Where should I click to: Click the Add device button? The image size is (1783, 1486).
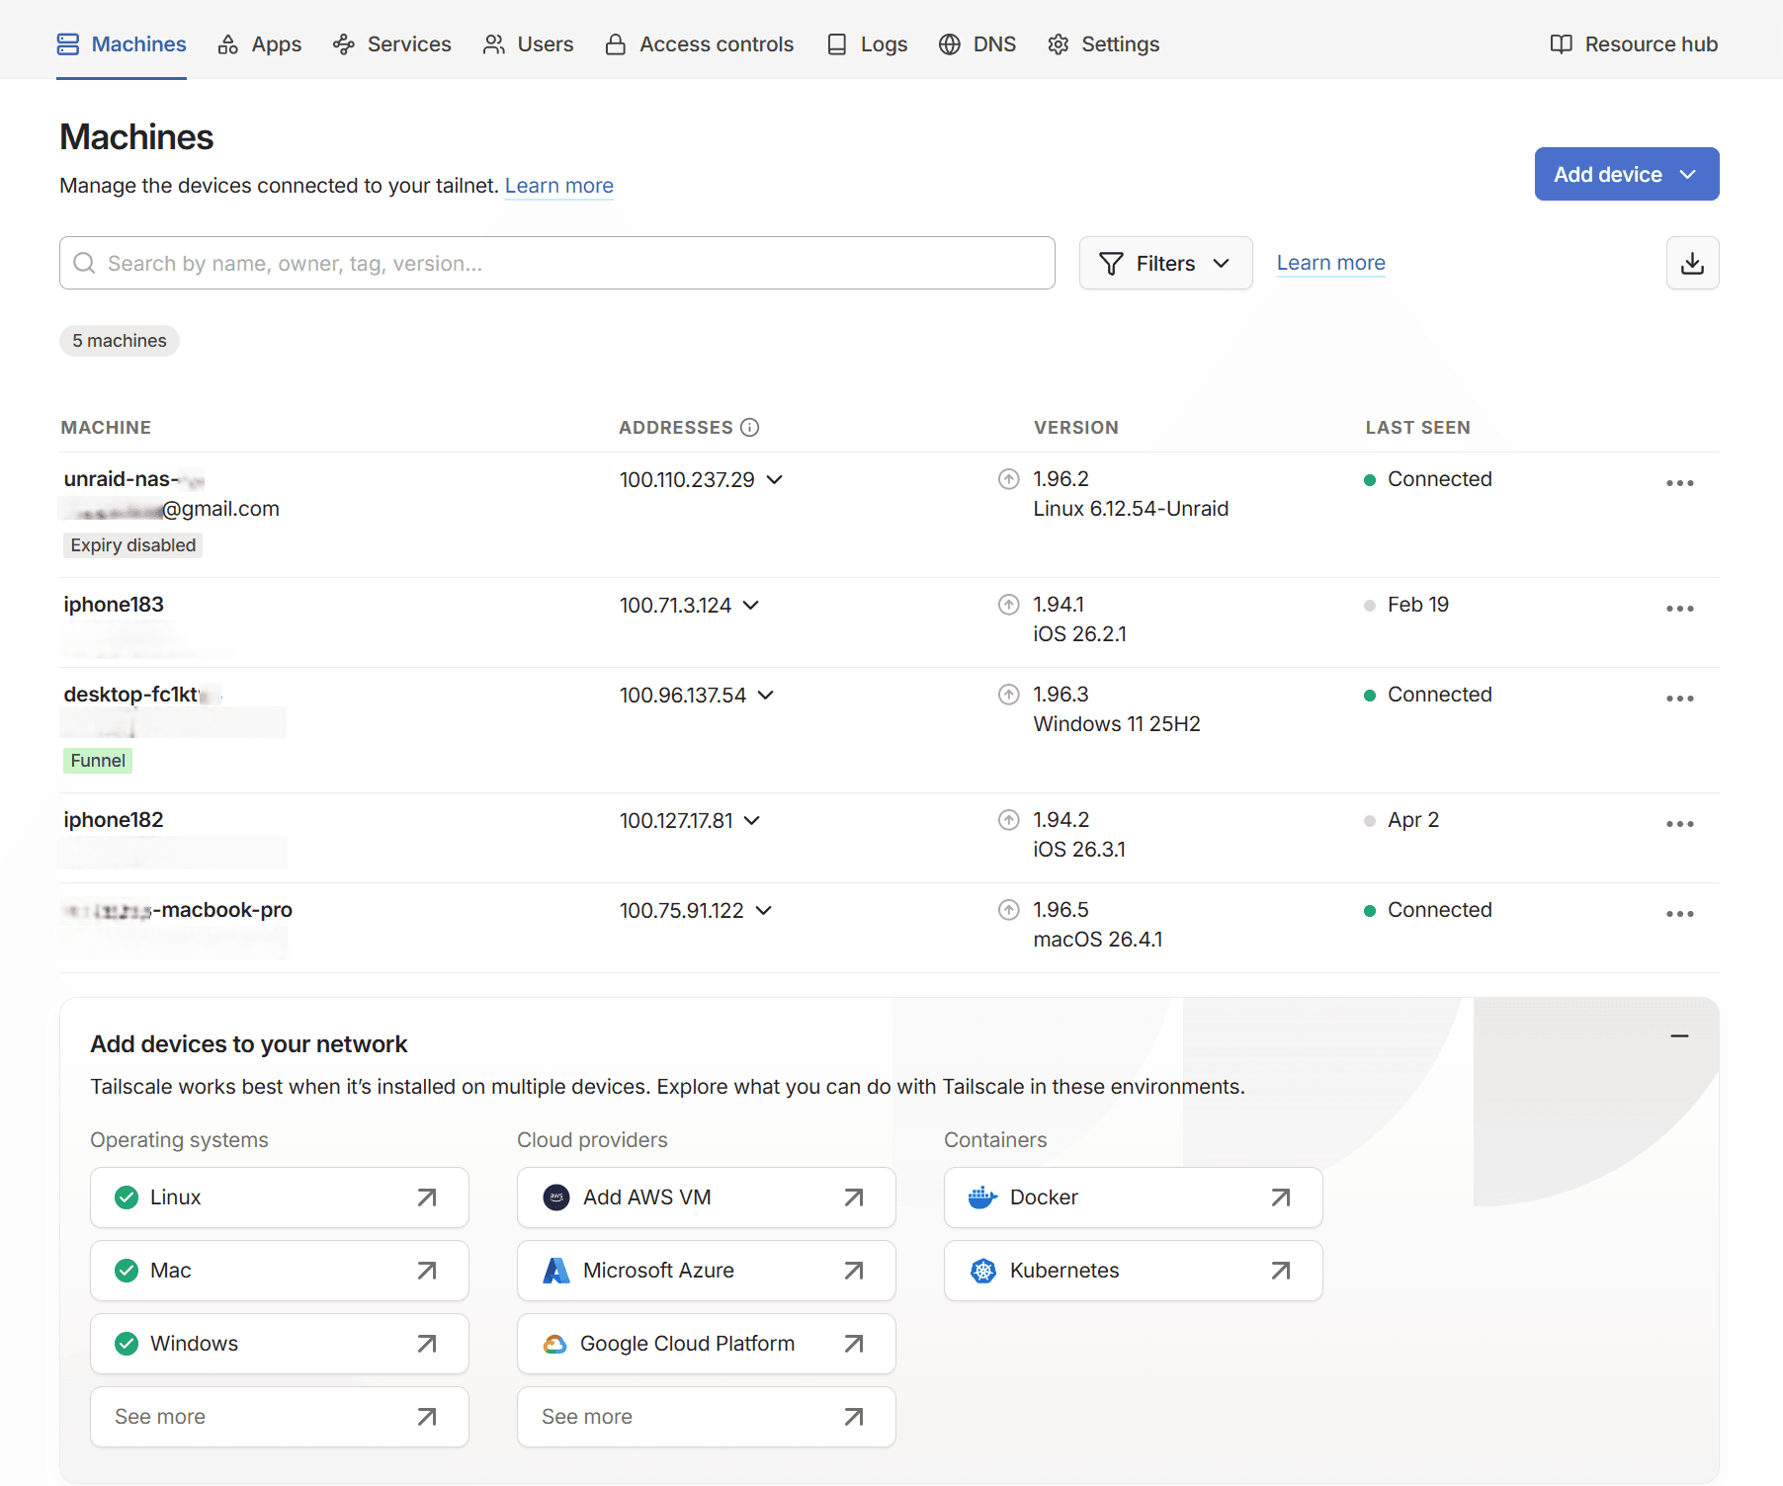(1627, 174)
